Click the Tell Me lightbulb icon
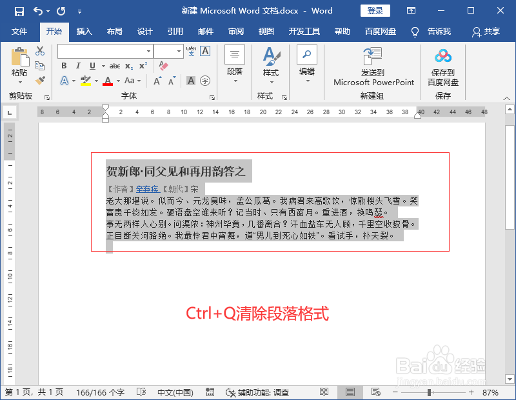The width and height of the screenshot is (516, 400). point(415,32)
